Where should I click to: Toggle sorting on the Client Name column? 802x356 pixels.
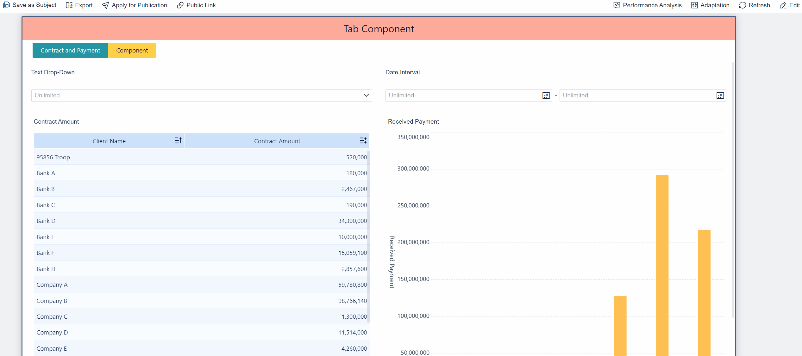coord(178,141)
